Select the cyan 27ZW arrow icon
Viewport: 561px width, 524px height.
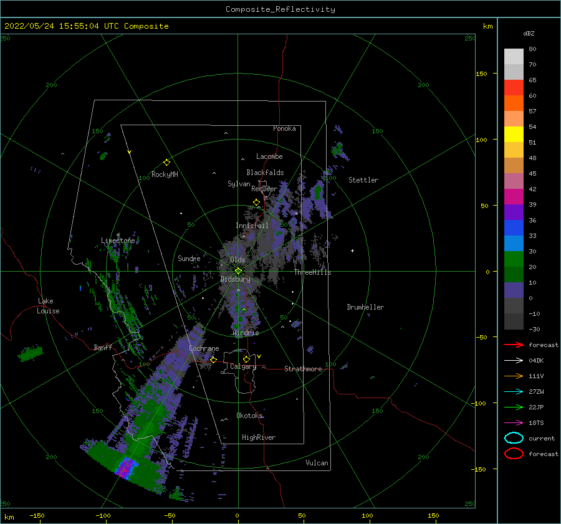(514, 392)
